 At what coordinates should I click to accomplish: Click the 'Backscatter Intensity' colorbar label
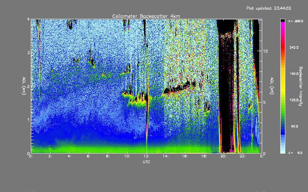(x=301, y=86)
